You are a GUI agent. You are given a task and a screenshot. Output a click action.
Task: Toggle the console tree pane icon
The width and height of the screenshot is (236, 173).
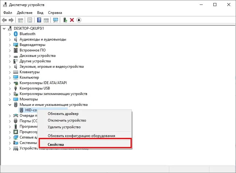21,20
